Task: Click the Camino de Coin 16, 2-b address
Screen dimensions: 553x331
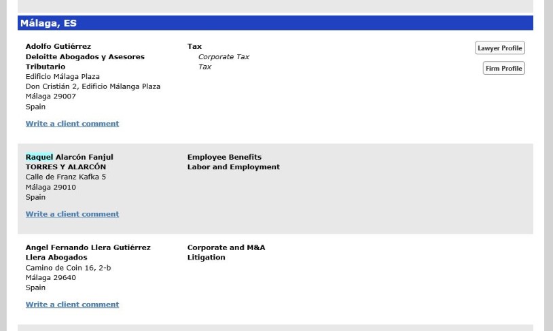Action: pos(68,268)
